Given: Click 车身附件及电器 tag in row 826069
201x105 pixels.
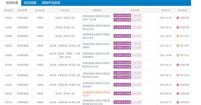Looking at the screenshot, I should tap(122, 55).
